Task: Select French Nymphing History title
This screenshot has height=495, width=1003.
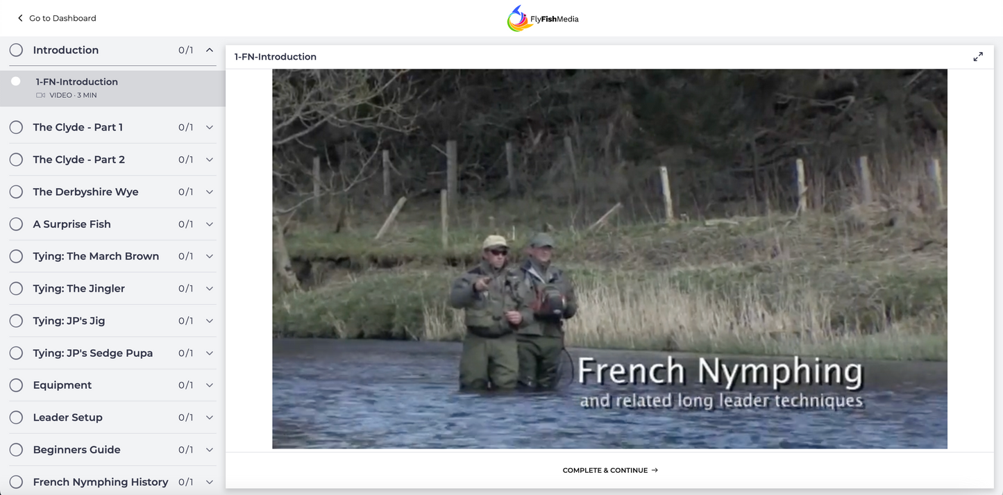Action: [x=101, y=482]
